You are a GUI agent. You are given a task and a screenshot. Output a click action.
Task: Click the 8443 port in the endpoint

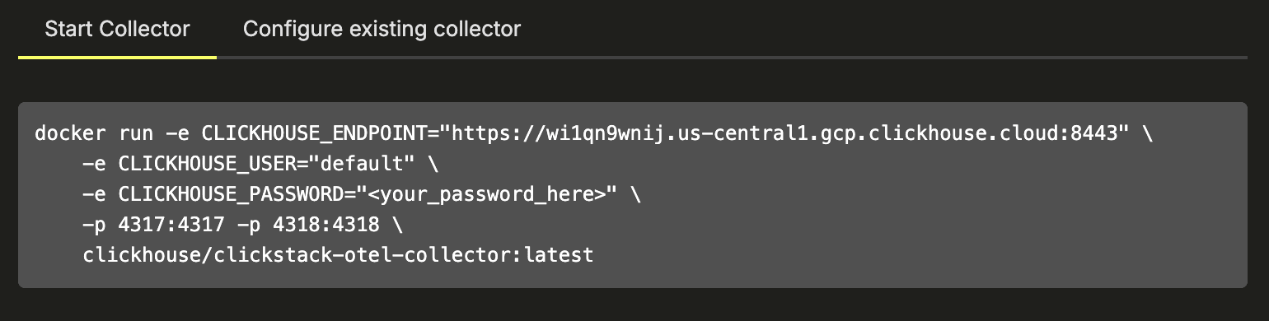[x=1095, y=133]
